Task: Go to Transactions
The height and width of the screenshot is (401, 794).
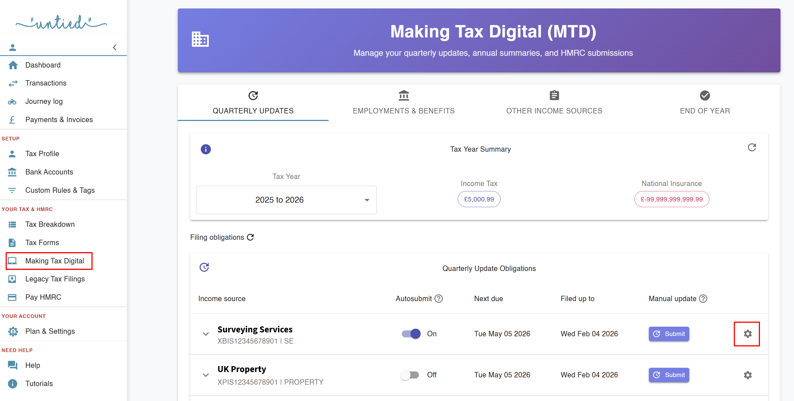Action: pos(46,83)
